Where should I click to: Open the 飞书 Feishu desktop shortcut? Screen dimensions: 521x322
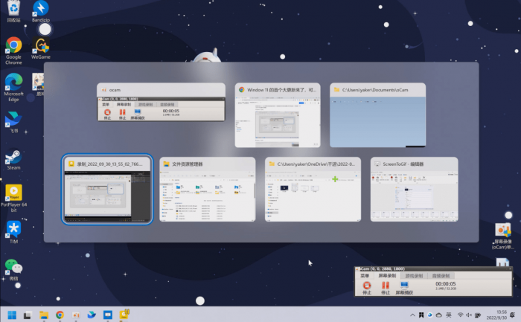tap(13, 122)
